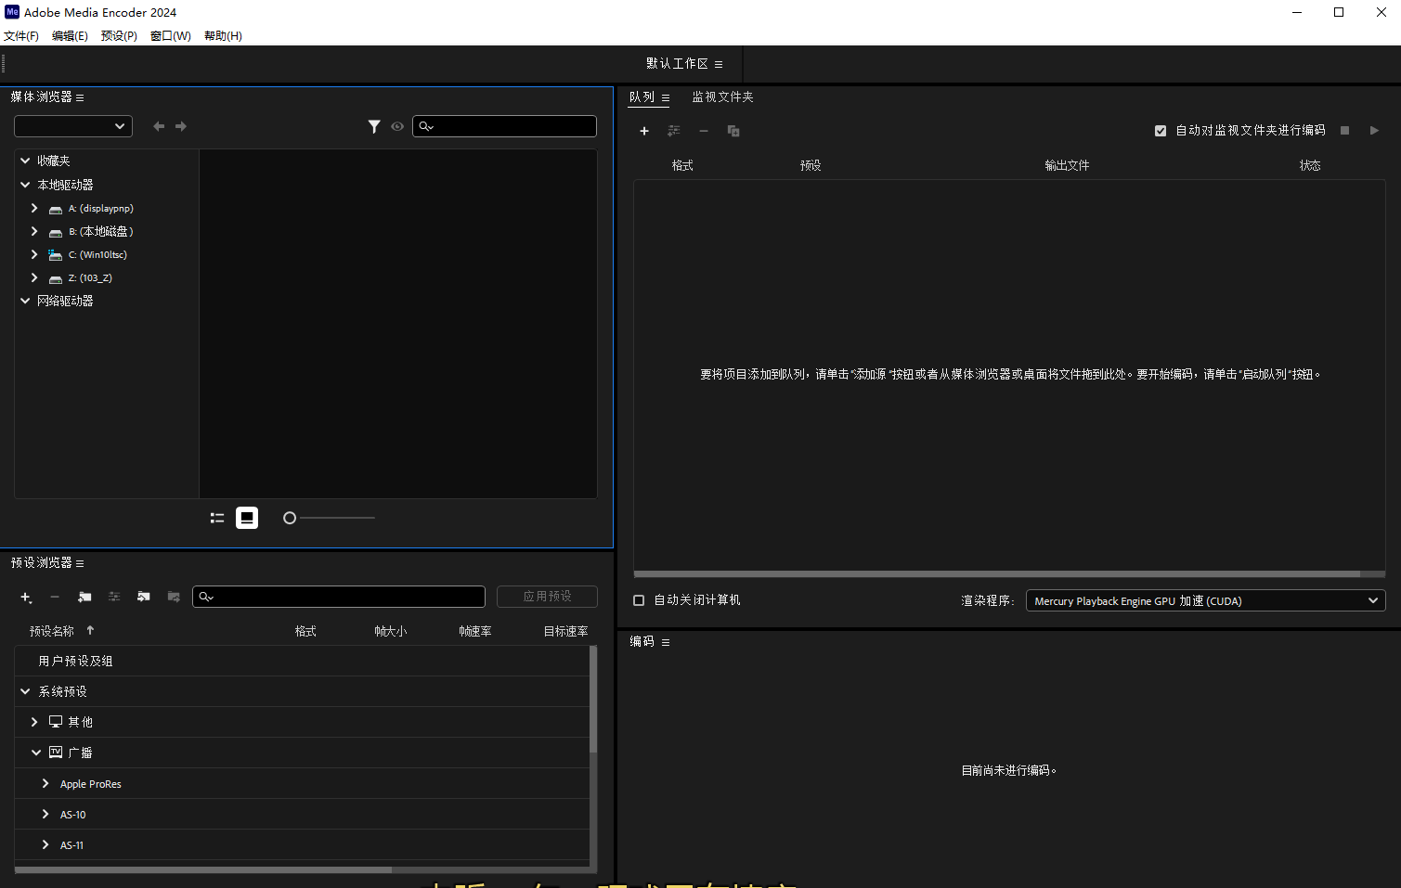Open the 队列 panel menu icon
Image resolution: width=1401 pixels, height=888 pixels.
pyautogui.click(x=666, y=97)
